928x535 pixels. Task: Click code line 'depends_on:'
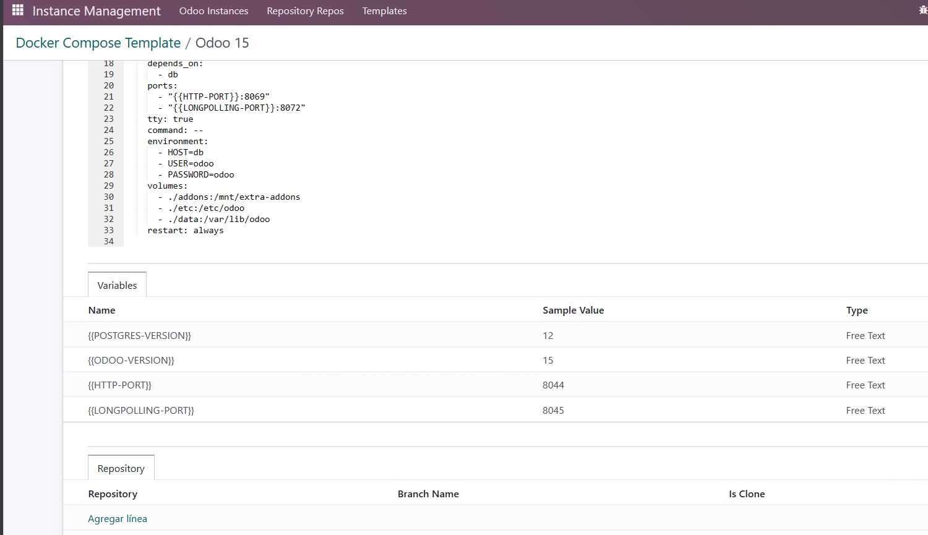coord(175,64)
